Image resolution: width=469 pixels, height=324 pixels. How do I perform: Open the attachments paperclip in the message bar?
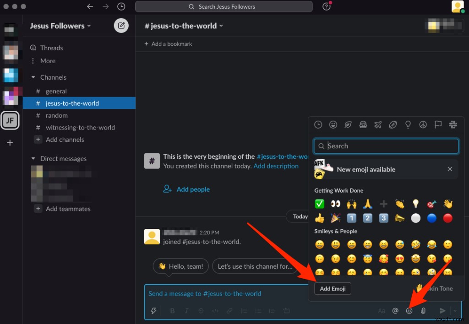[x=423, y=311]
